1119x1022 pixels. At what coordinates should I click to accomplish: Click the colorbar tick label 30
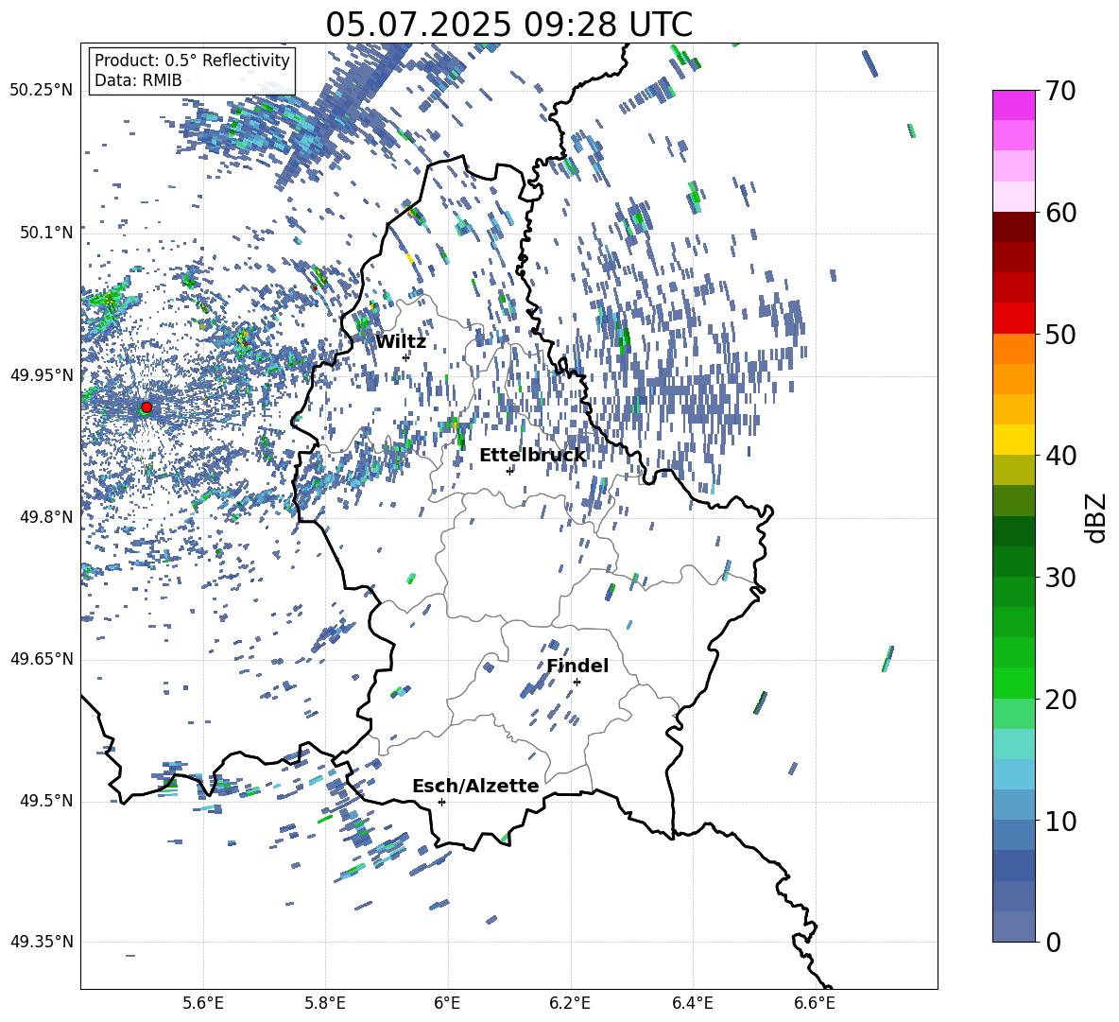(x=1060, y=578)
